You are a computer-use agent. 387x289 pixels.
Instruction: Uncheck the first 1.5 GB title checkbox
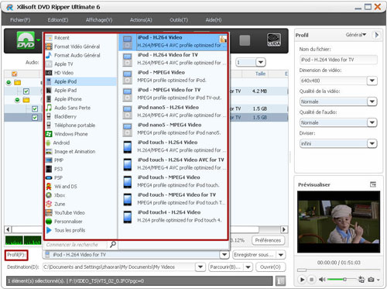(x=35, y=108)
